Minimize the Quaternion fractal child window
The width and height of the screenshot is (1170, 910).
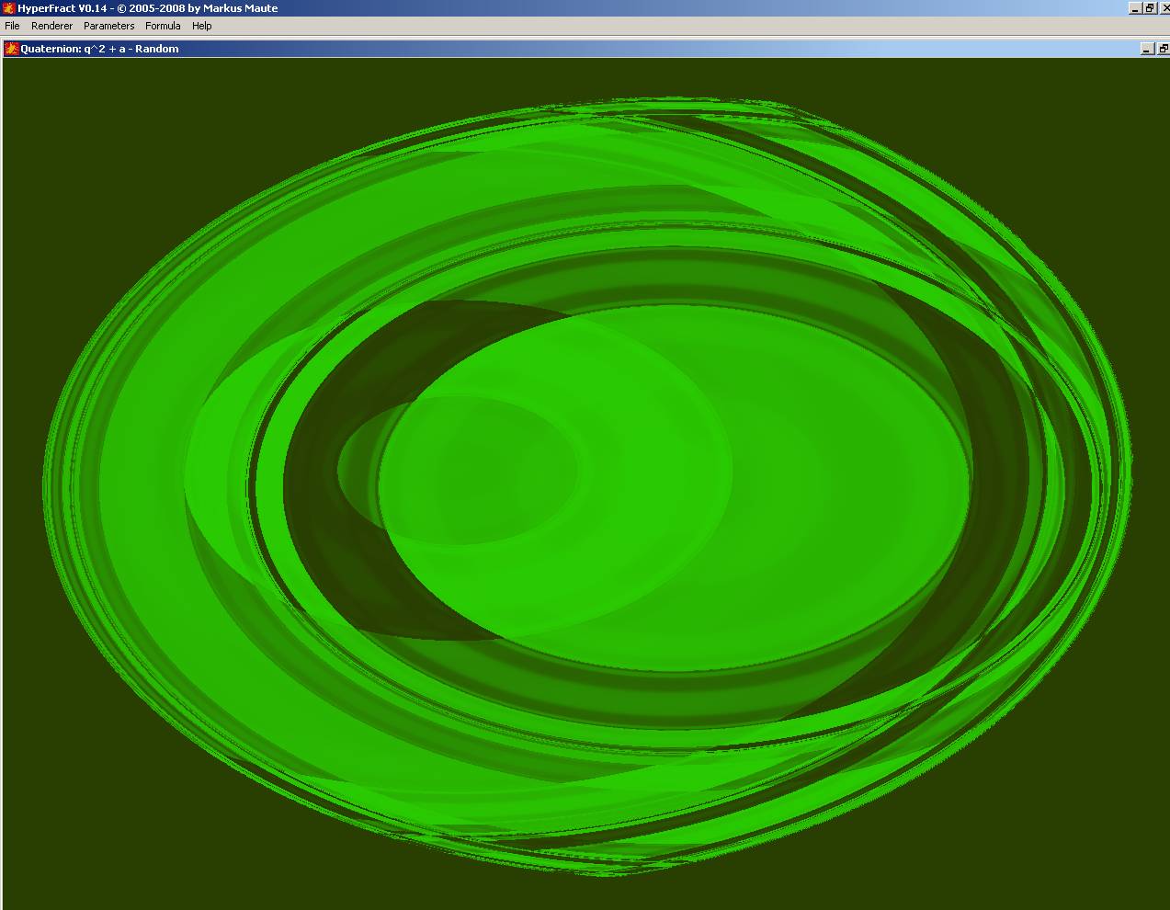[1147, 49]
